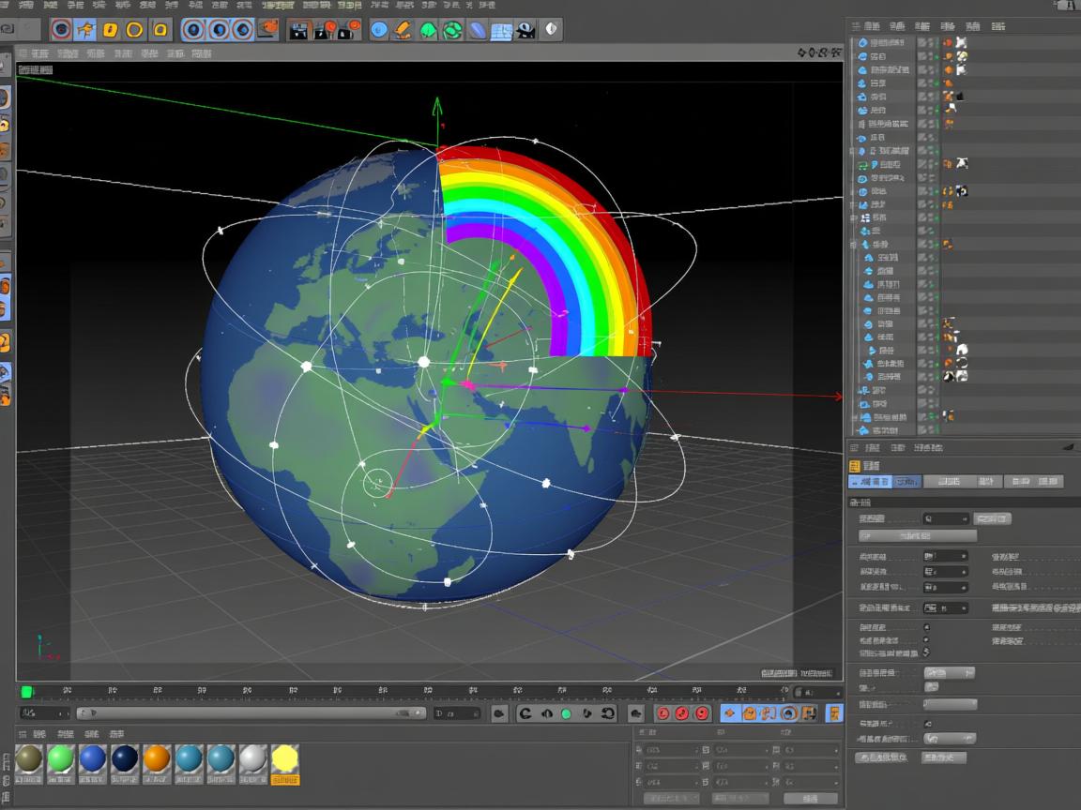1081x810 pixels.
Task: Toggle the first small checkbox in attributes panel
Action: click(927, 627)
